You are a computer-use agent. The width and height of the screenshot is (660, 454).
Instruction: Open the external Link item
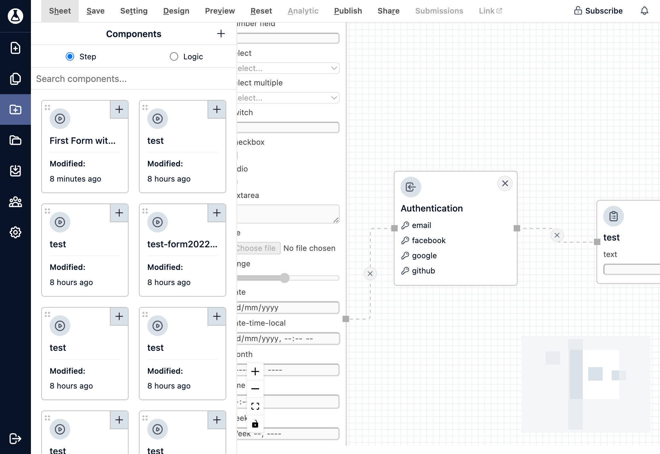(490, 11)
